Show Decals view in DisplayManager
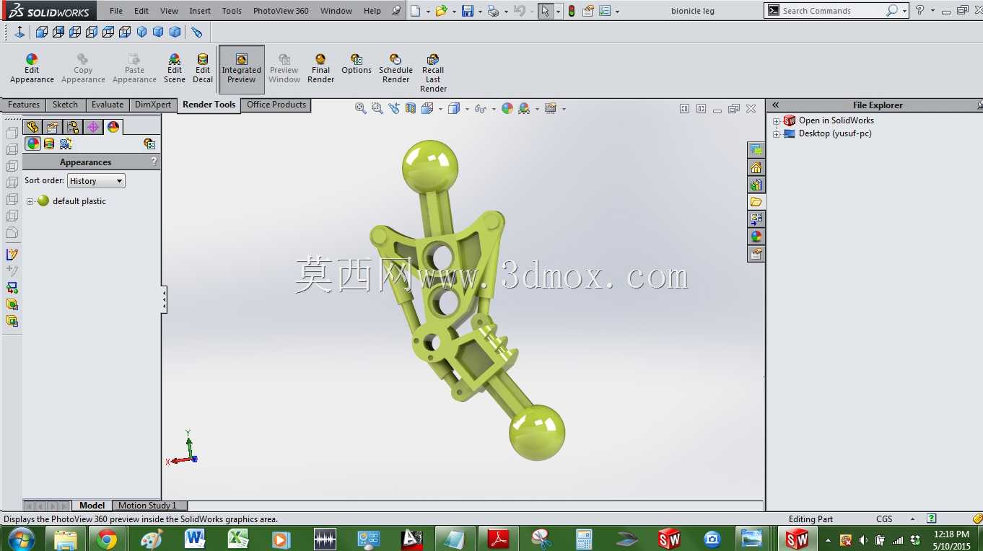The image size is (983, 551). pyautogui.click(x=49, y=144)
